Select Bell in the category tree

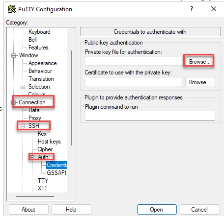click(32, 40)
